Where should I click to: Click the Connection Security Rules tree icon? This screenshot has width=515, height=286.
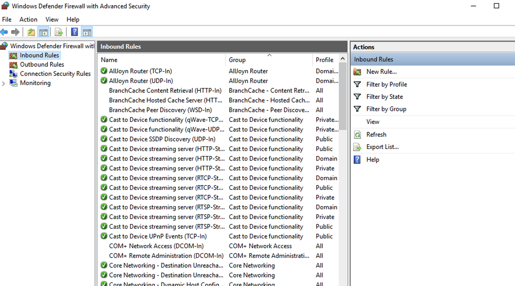coord(13,74)
